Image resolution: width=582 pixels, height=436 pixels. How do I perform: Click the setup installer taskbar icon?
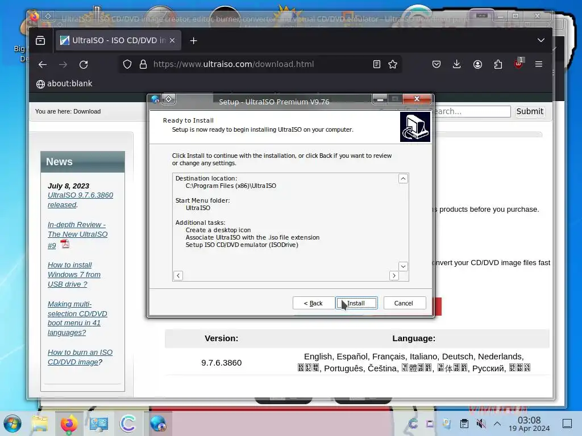[x=158, y=424]
